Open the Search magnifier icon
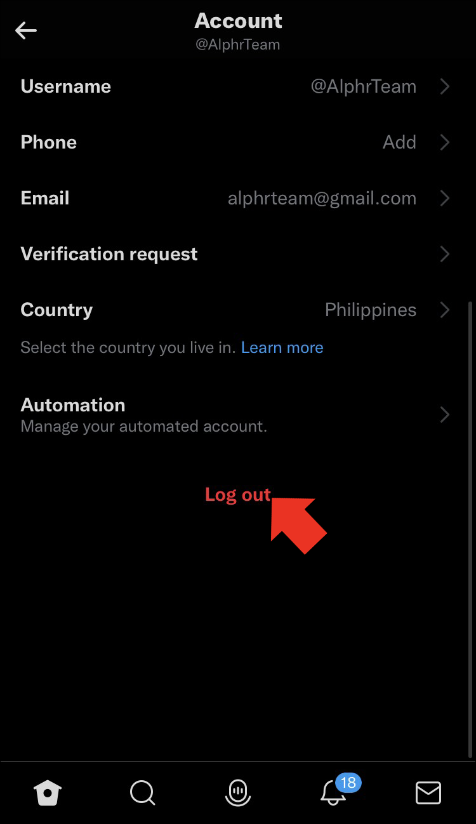The width and height of the screenshot is (476, 824). click(x=142, y=793)
